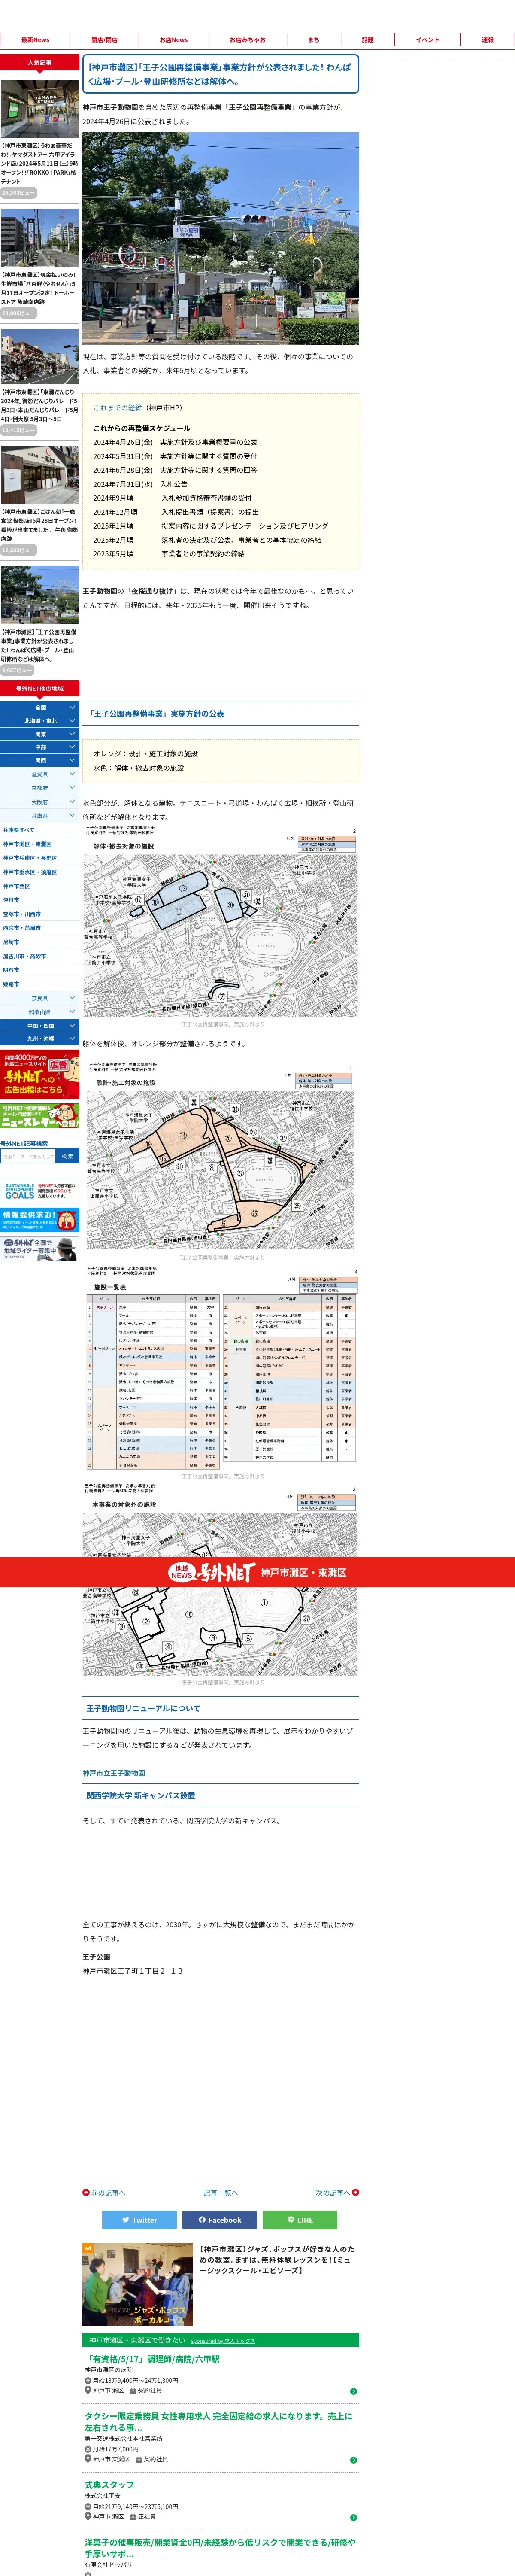Open jazz vocal school ad image
Image resolution: width=515 pixels, height=2576 pixels.
pos(138,2284)
